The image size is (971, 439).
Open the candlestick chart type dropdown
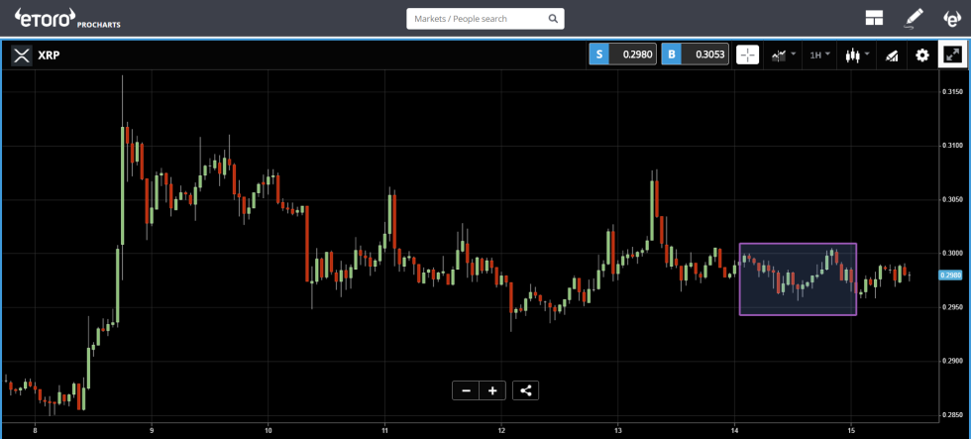(857, 55)
